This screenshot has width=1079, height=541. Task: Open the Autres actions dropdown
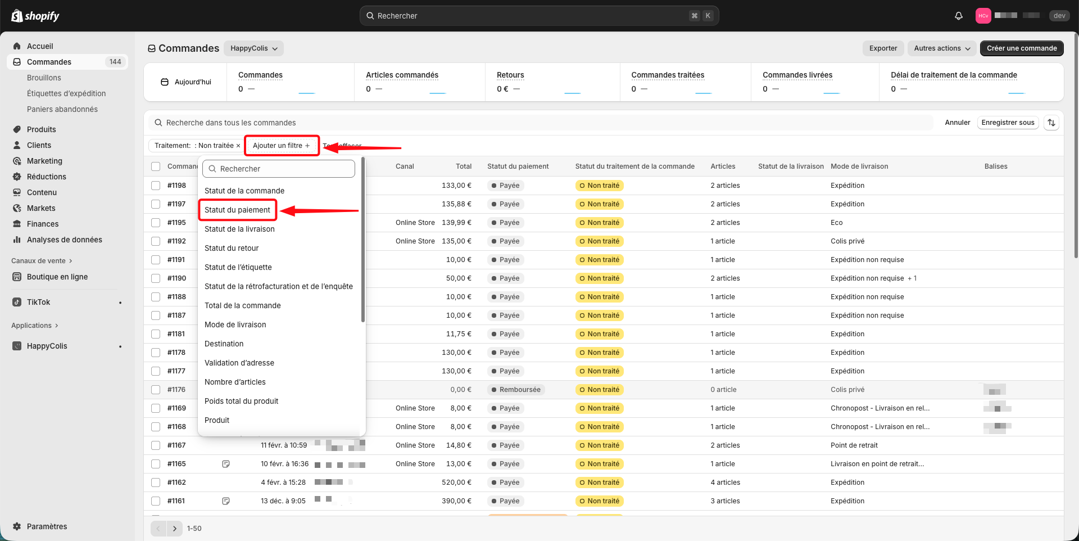[942, 48]
